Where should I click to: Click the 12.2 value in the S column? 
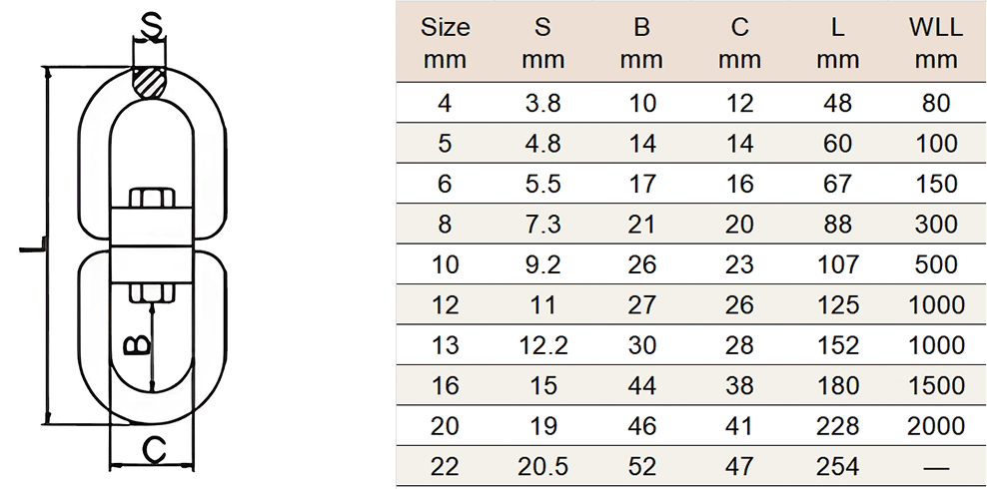543,345
